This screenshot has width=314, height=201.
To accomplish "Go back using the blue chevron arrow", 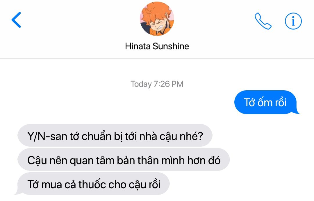I will 16,20.
